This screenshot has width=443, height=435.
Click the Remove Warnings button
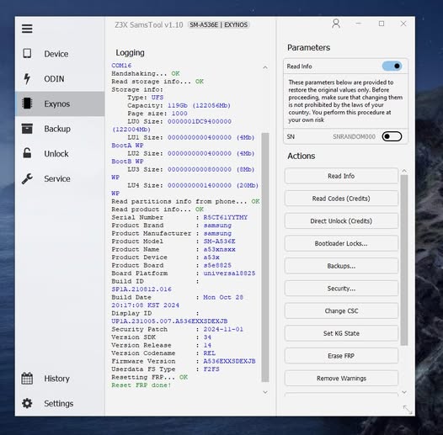pyautogui.click(x=341, y=379)
